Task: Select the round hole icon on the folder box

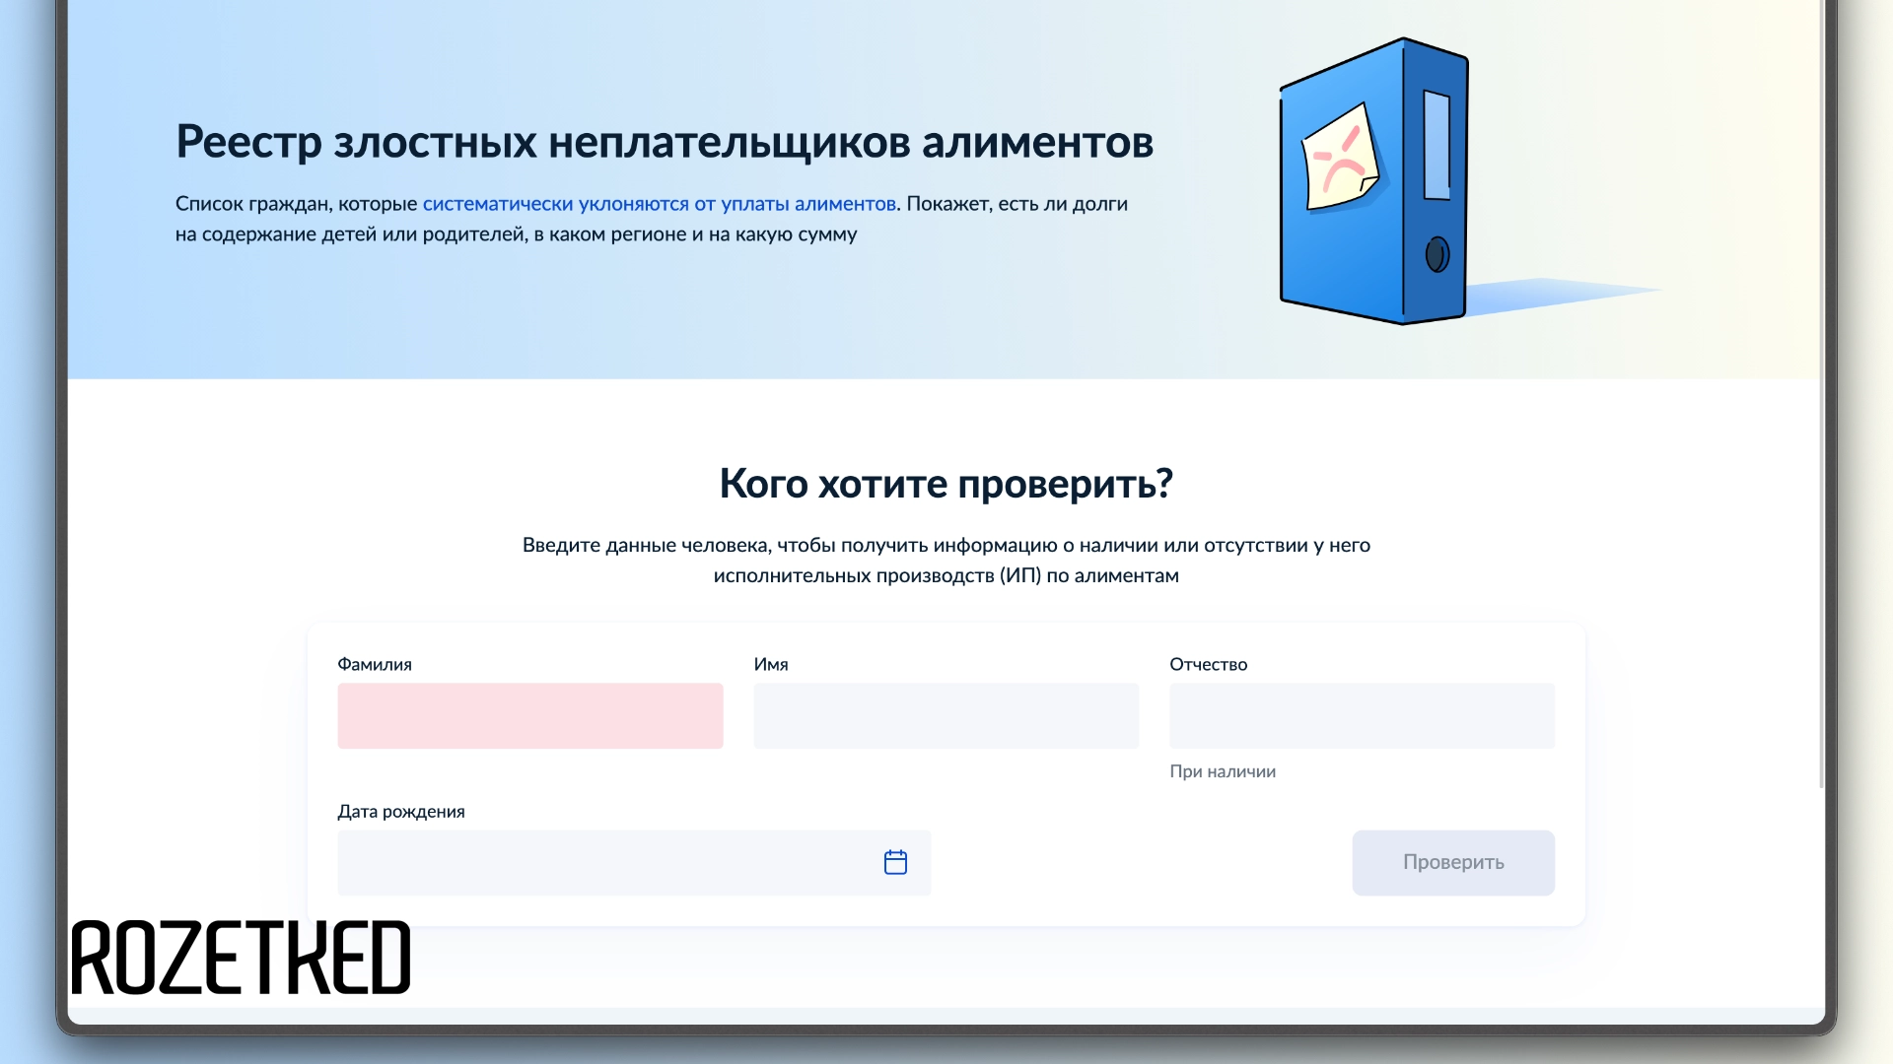Action: point(1436,253)
